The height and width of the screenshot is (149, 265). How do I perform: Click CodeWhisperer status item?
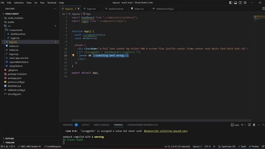(53, 147)
